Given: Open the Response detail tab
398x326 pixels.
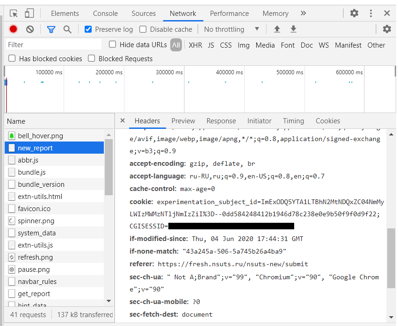Looking at the screenshot, I should 221,120.
